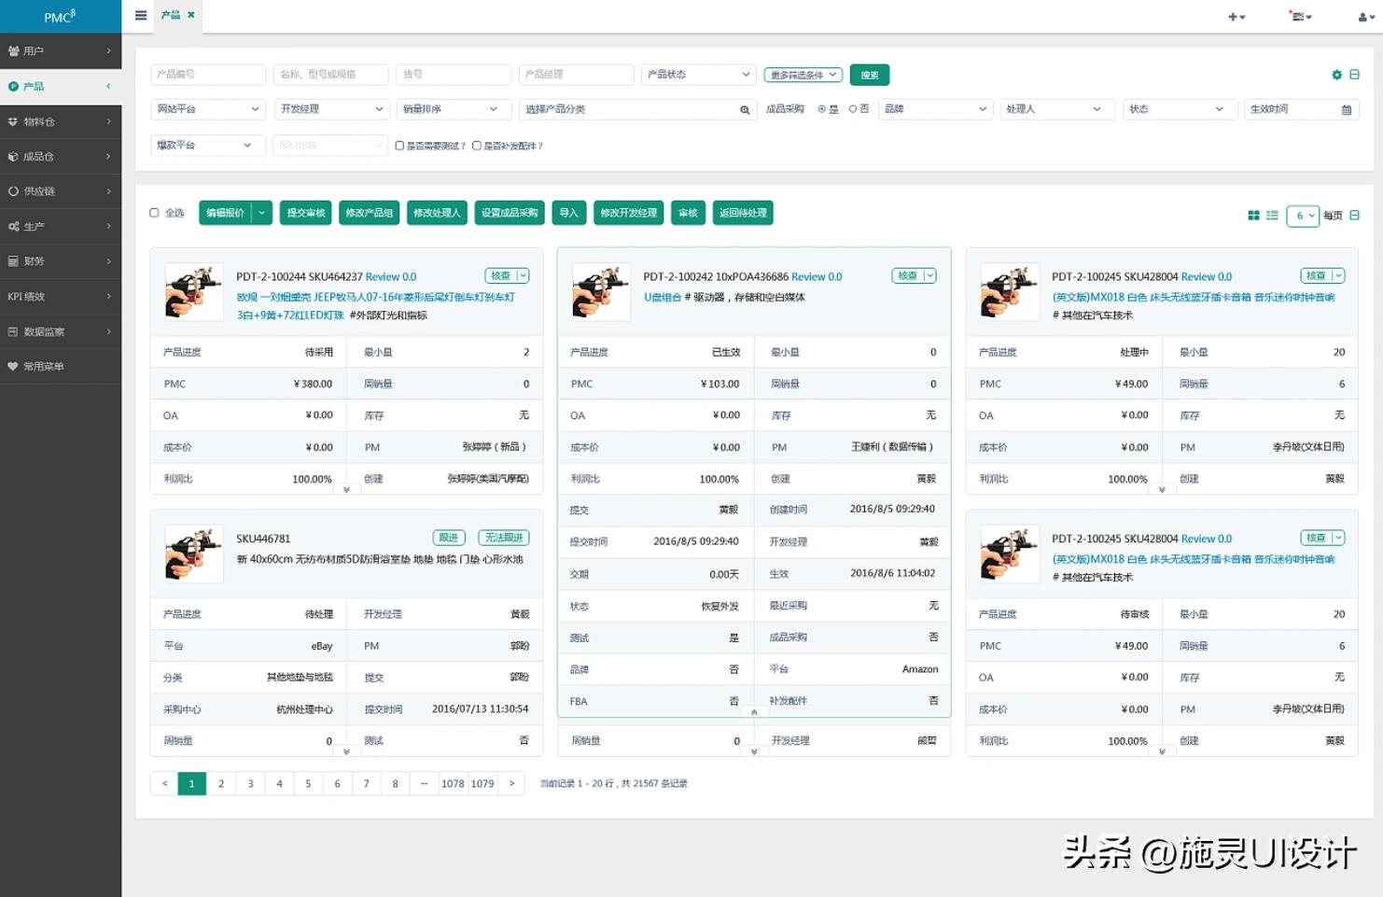Viewport: 1383px width, 897px height.
Task: Open the calendar icon in 生效时间 field
Action: click(1346, 110)
